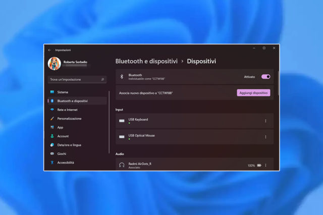This screenshot has width=323, height=215.
Task: Focus the Trova un'impostazione search field
Action: [x=77, y=80]
